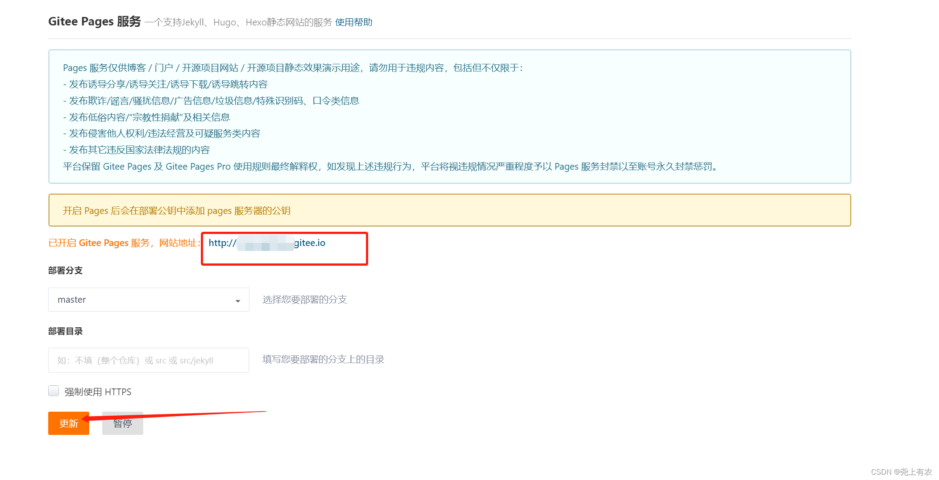Click the 部署目录 directory input field

point(149,360)
